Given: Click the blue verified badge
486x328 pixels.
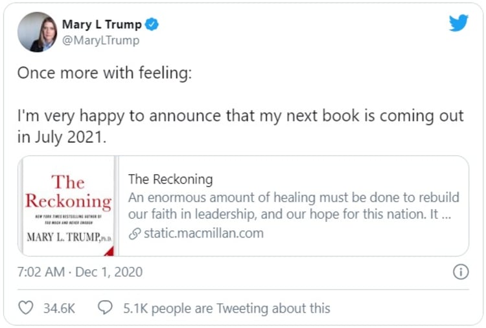Looking at the screenshot, I should [152, 25].
